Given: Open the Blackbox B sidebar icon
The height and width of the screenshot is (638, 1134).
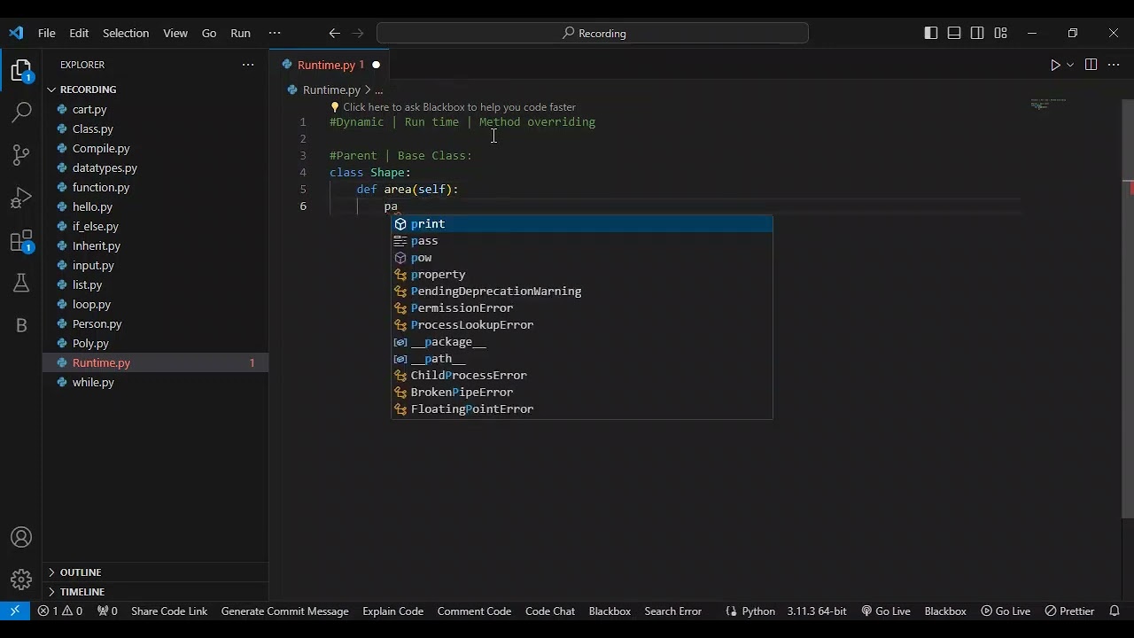Looking at the screenshot, I should tap(21, 325).
